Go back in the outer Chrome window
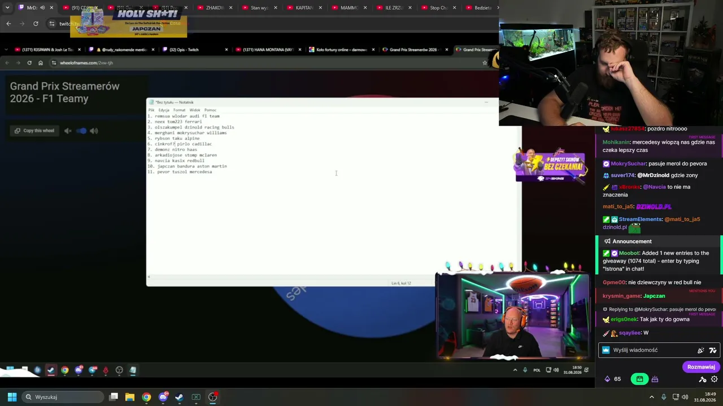The width and height of the screenshot is (723, 406). (8, 24)
